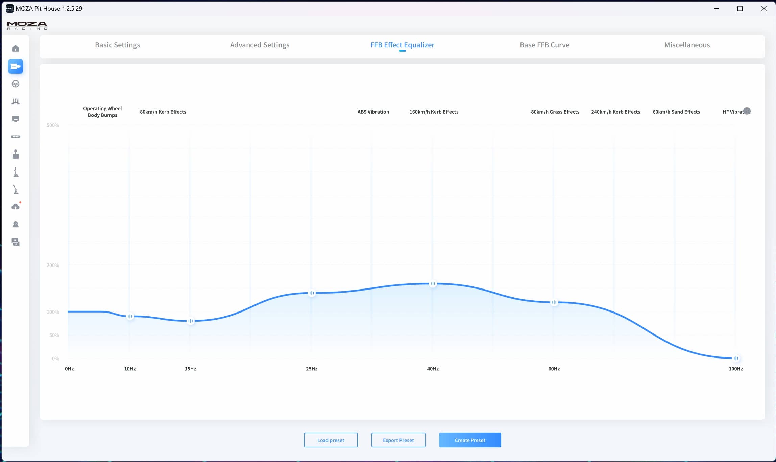Open firmware cloud update icon
Image resolution: width=776 pixels, height=462 pixels.
16,207
